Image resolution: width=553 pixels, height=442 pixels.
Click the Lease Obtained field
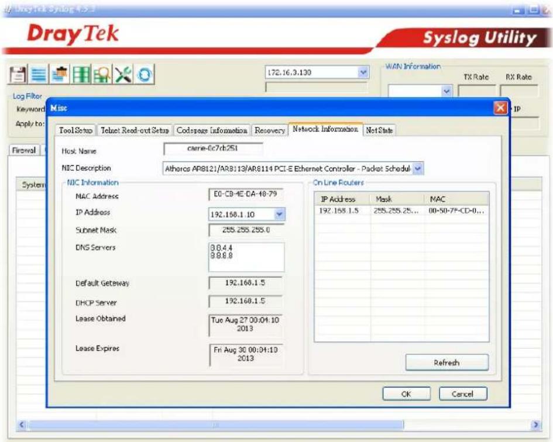[x=245, y=324]
